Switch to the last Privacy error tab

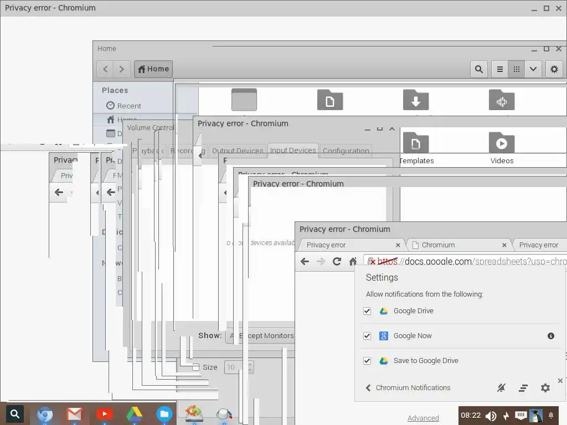point(539,245)
